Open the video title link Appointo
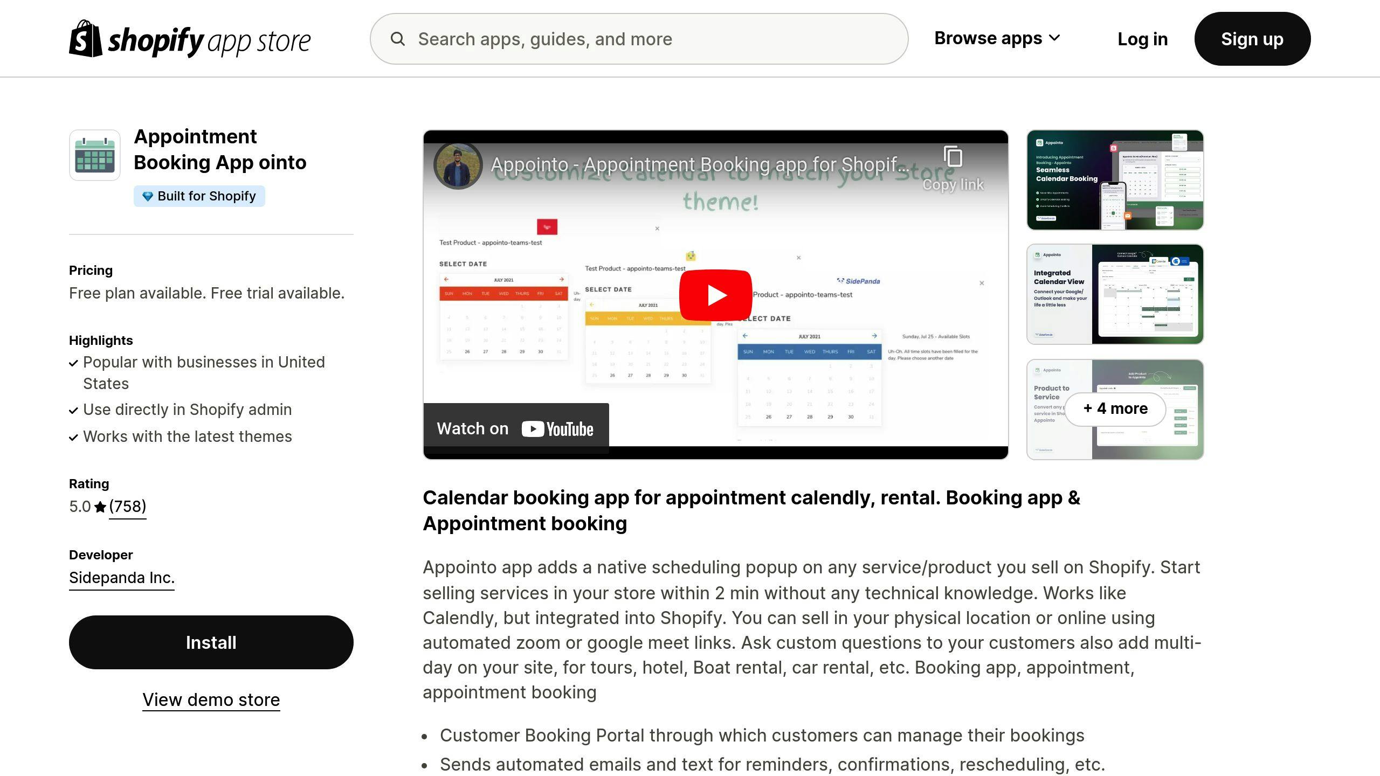The width and height of the screenshot is (1380, 776). [700, 164]
